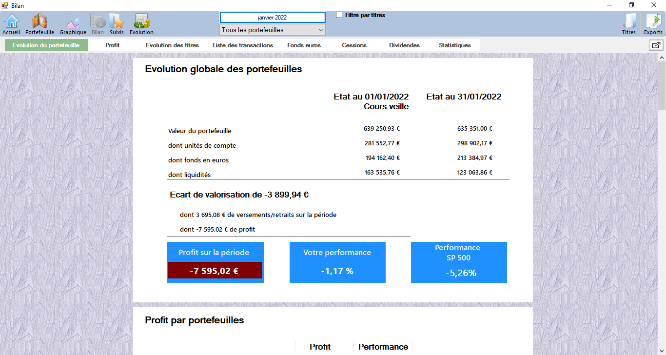
Task: Click the Titres icon
Action: click(x=629, y=23)
